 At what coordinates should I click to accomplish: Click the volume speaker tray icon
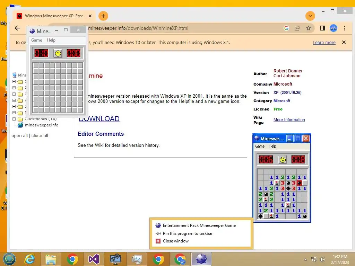tap(322, 259)
